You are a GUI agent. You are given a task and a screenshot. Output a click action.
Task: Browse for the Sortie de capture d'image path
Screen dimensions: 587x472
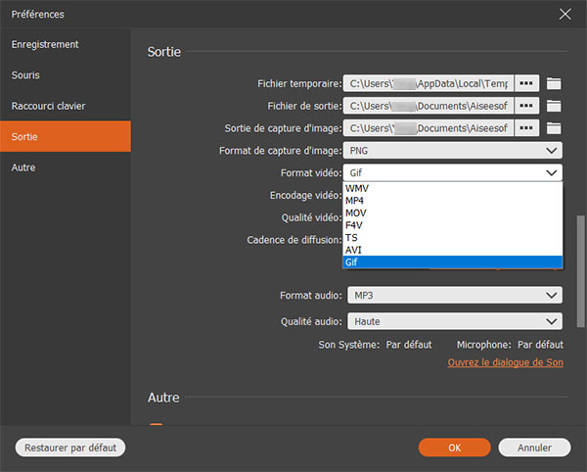(528, 128)
